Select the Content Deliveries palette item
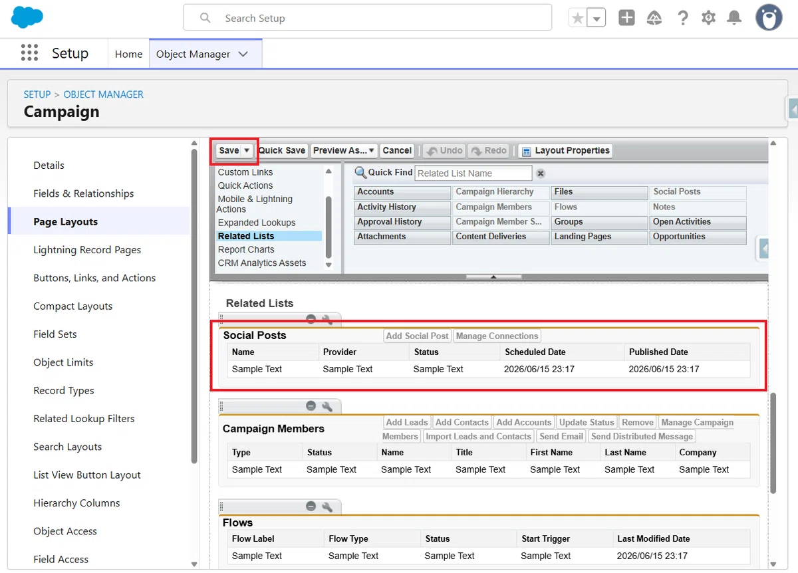The height and width of the screenshot is (573, 798). 501,237
